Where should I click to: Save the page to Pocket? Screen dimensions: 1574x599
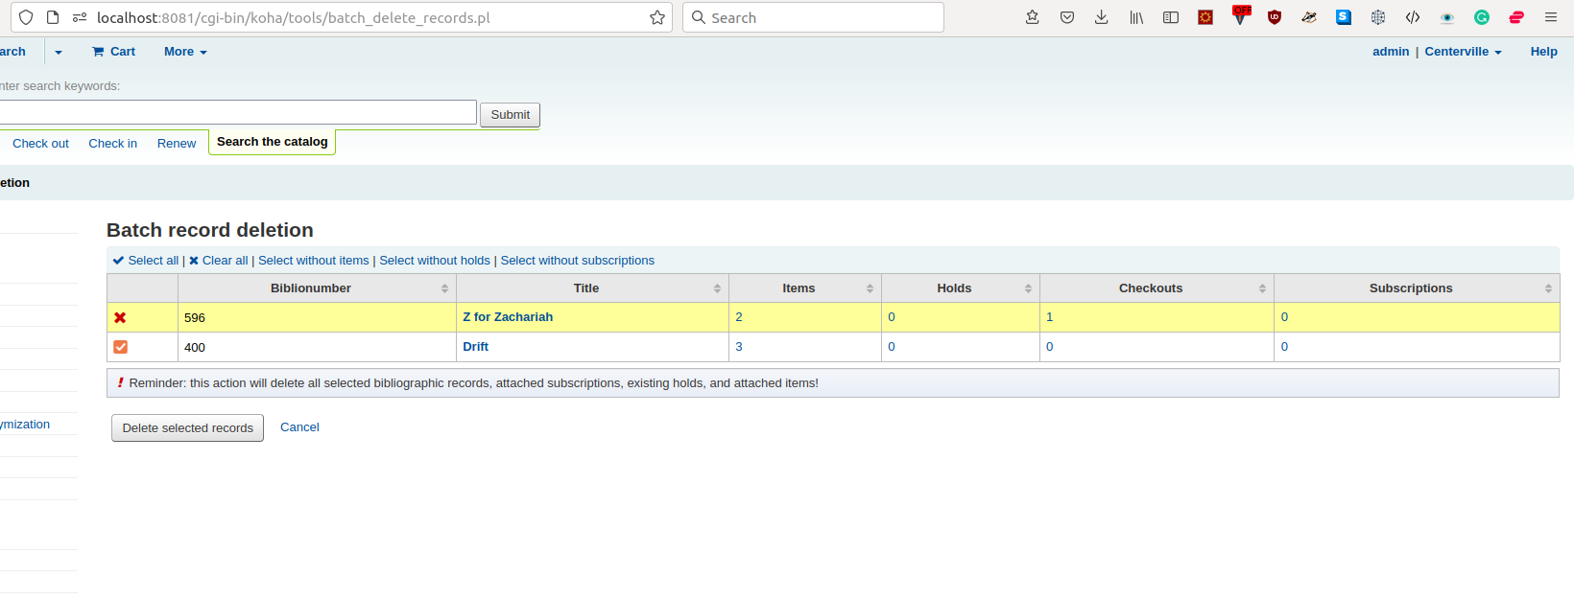point(1066,17)
